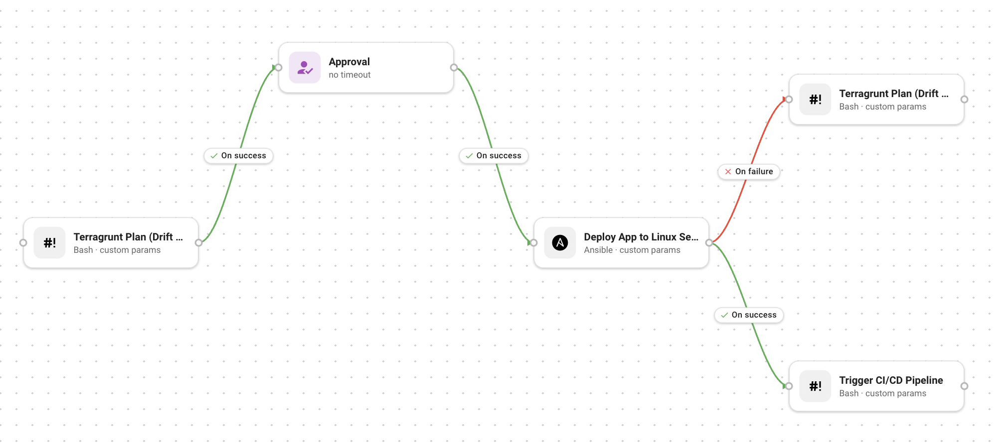Select the Approval node title
This screenshot has height=448, width=997.
tap(349, 62)
